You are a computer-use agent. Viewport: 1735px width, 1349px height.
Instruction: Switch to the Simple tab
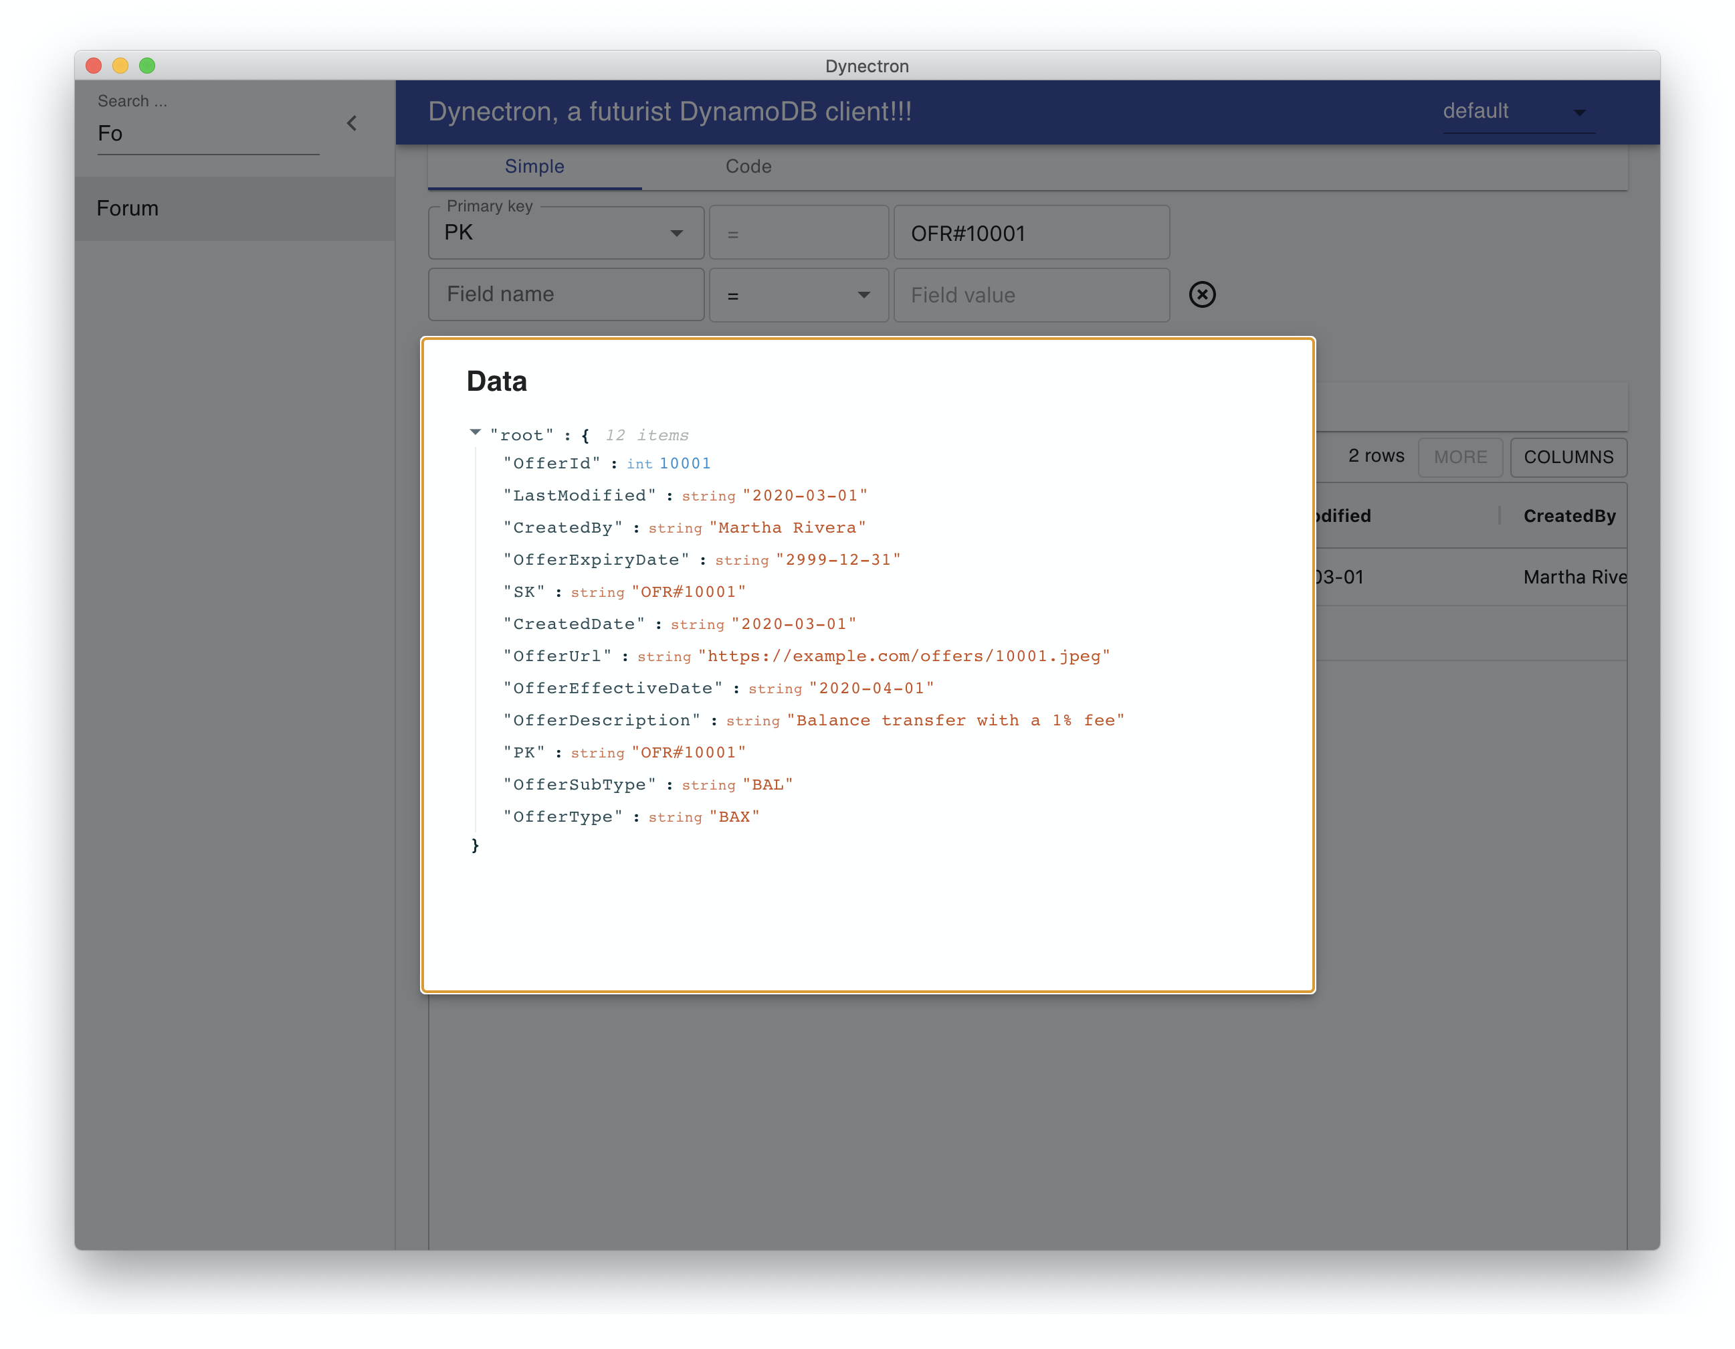click(534, 166)
